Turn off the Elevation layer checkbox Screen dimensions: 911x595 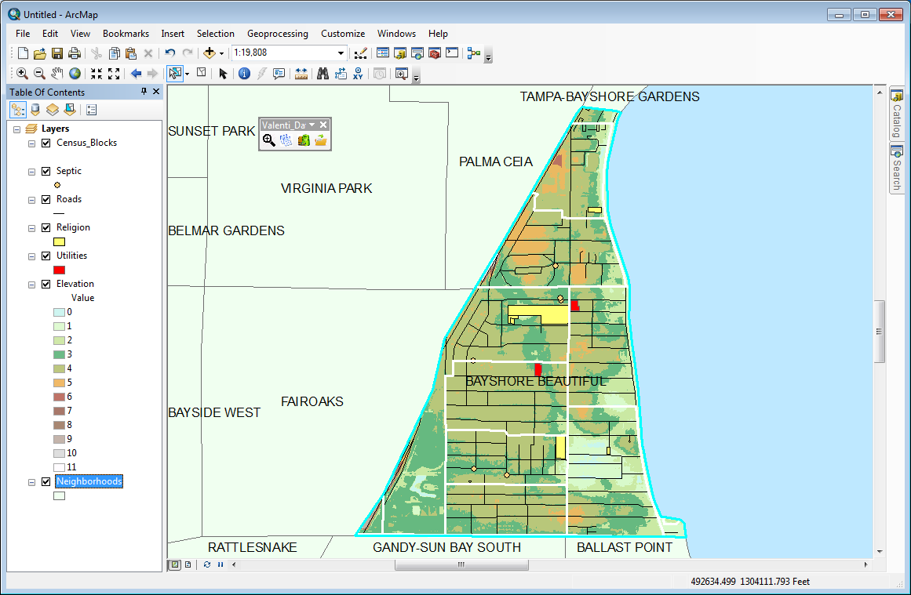click(46, 284)
